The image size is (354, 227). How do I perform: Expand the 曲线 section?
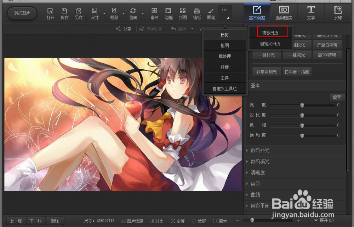(x=295, y=195)
